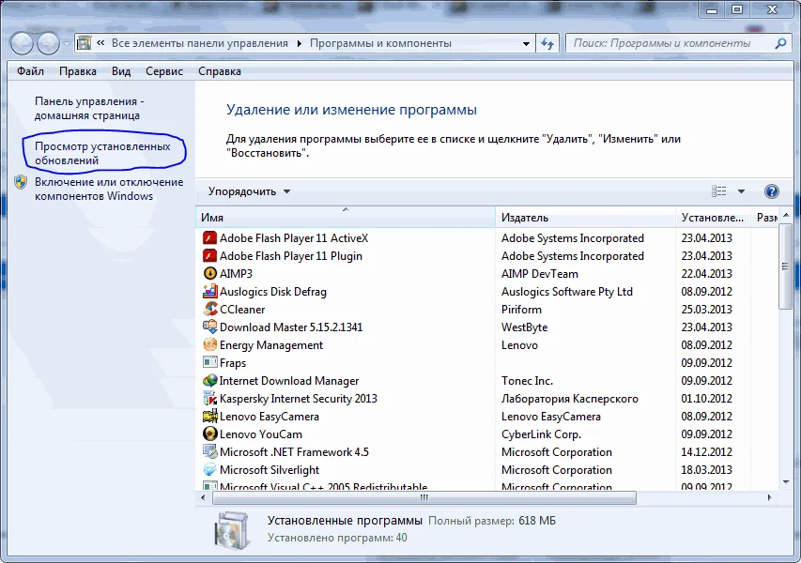Screen dimensions: 801x563
Task: Select publisher cell AIMP DevTeam
Action: [x=539, y=274]
